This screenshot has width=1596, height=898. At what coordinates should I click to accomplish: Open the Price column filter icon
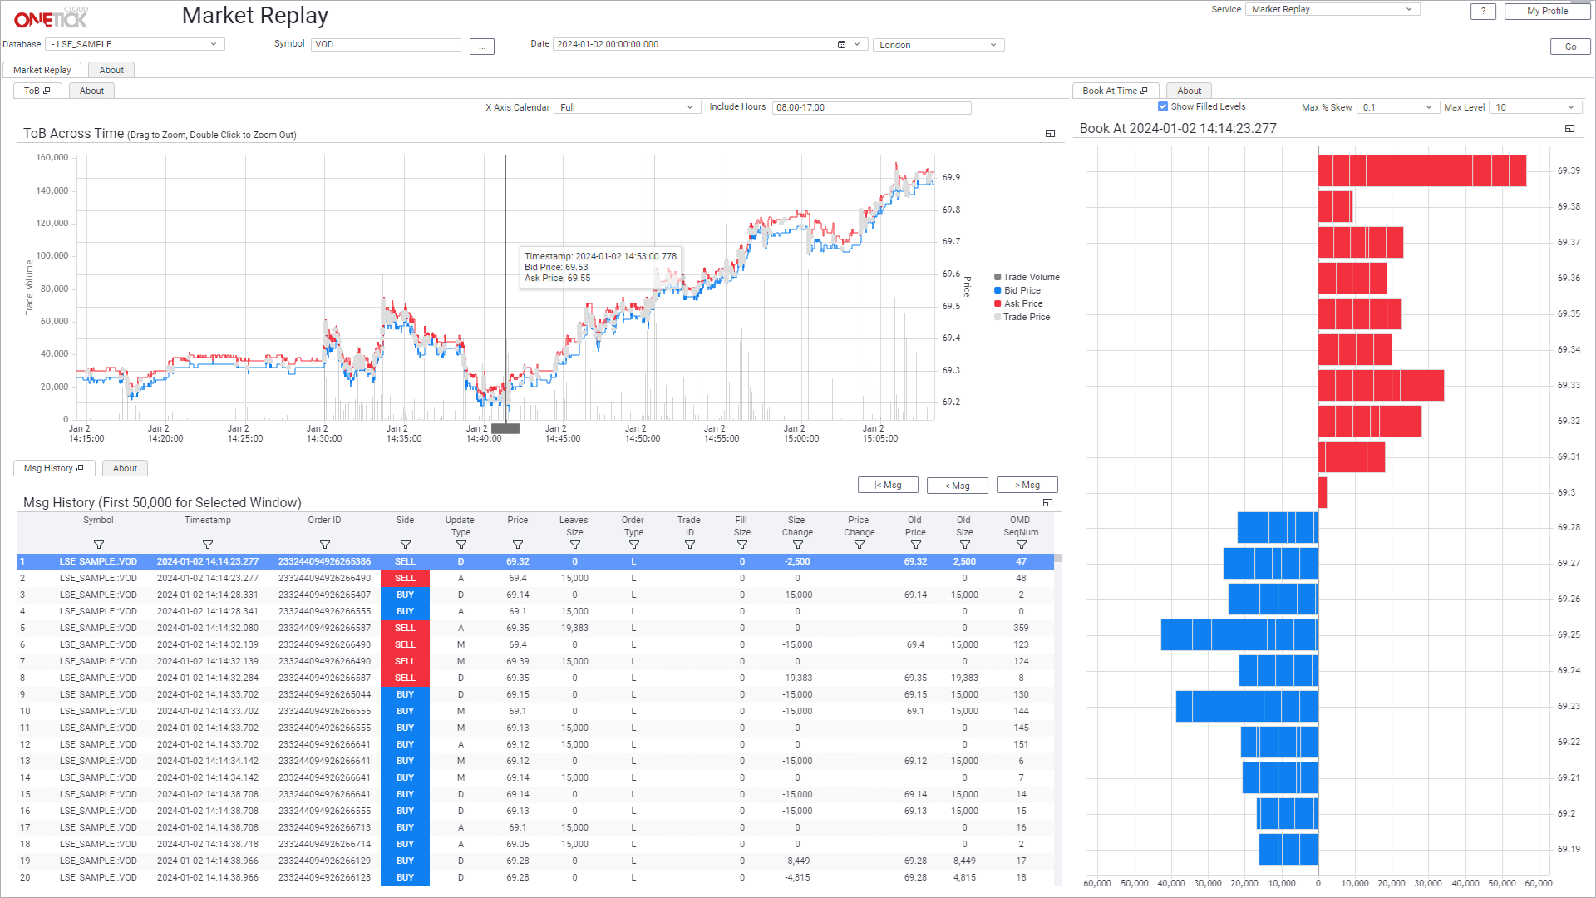point(518,545)
